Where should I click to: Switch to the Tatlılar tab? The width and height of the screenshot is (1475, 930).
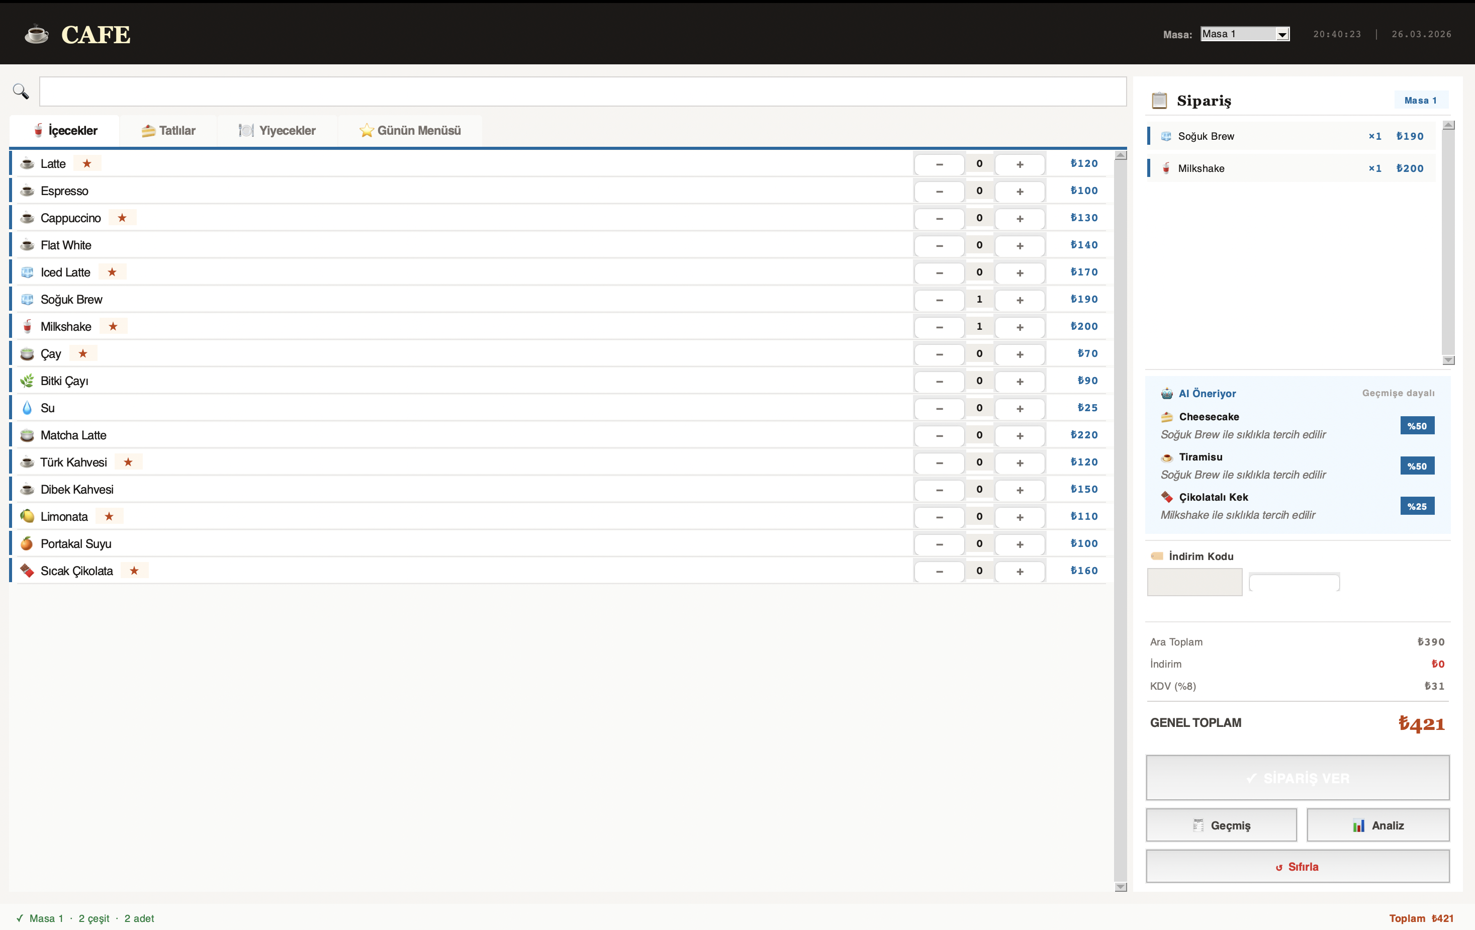[x=168, y=131]
